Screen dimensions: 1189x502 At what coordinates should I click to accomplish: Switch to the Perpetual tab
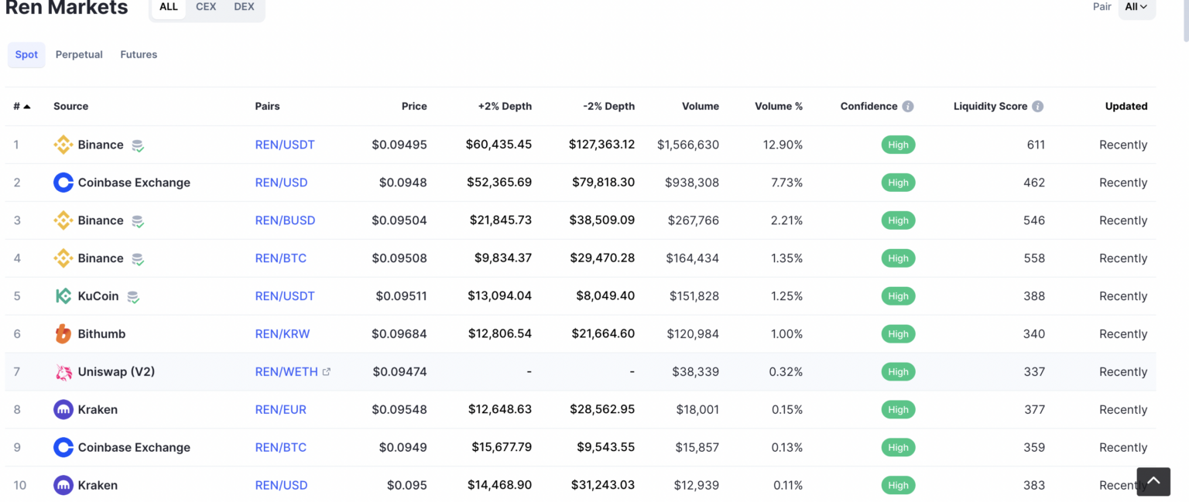(79, 55)
